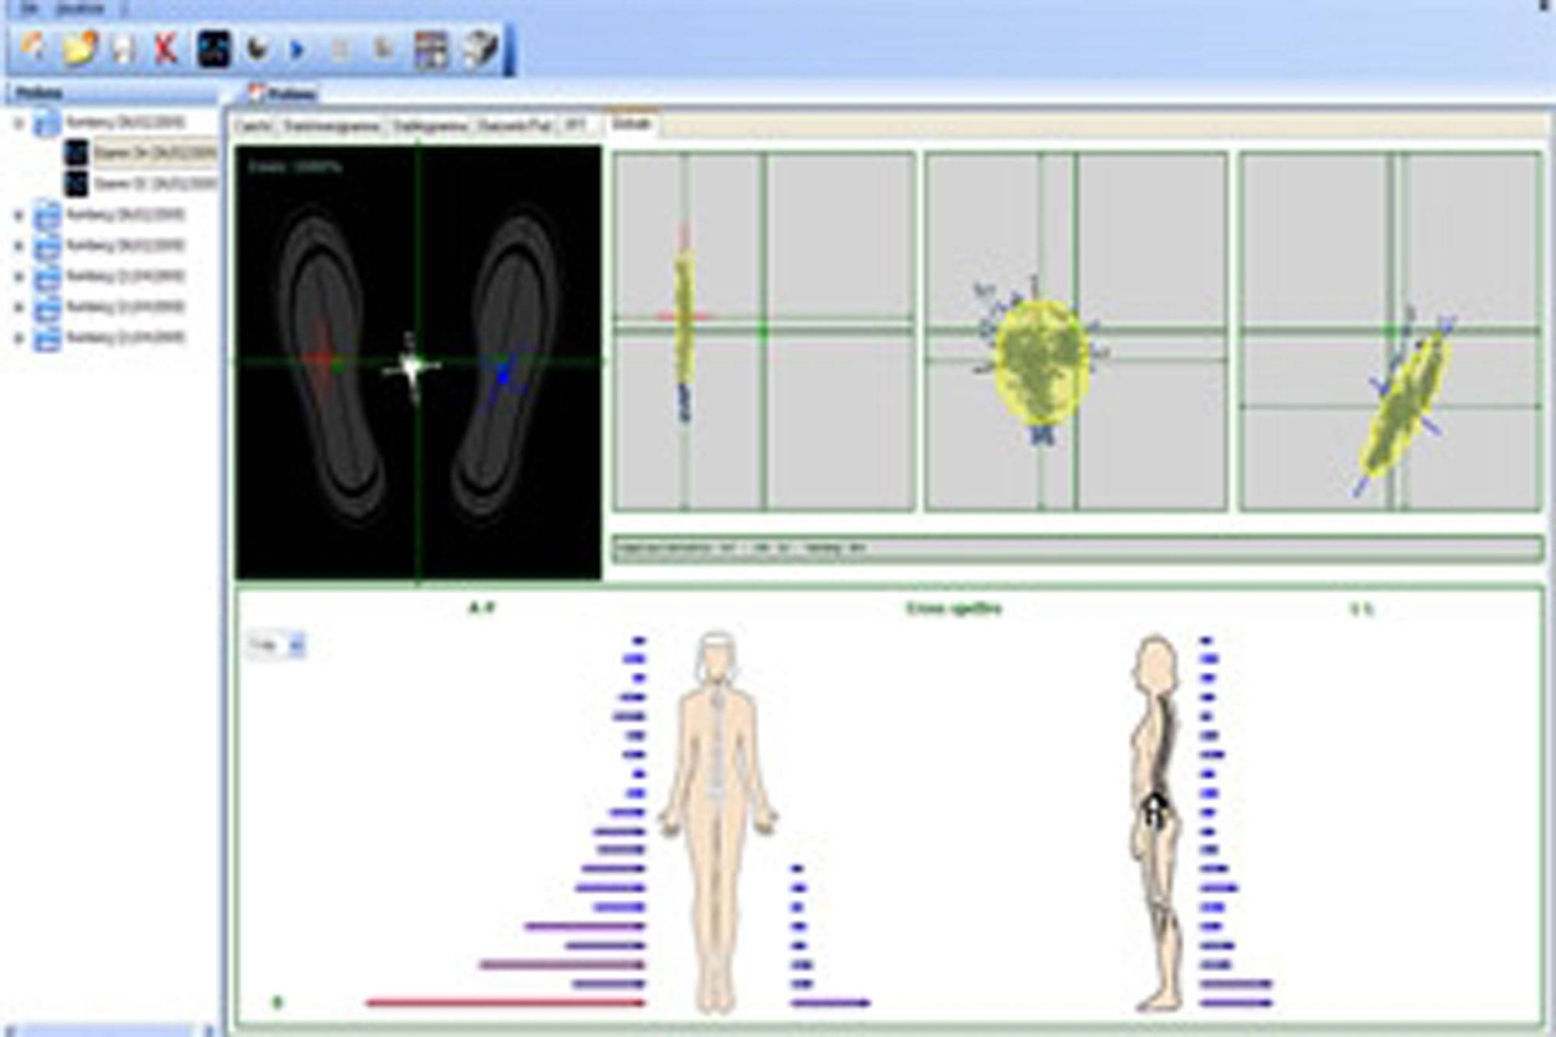Click the calendar grid toolbar icon
The image size is (1556, 1037).
(x=430, y=50)
